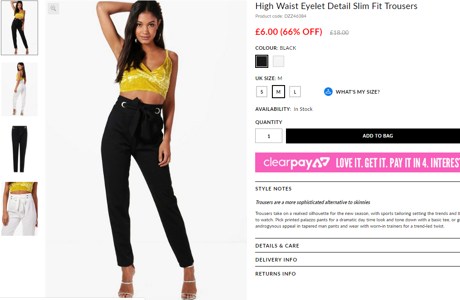View thumbnail of white trousers waist close-up
Image resolution: width=460 pixels, height=300 pixels.
[x=19, y=209]
